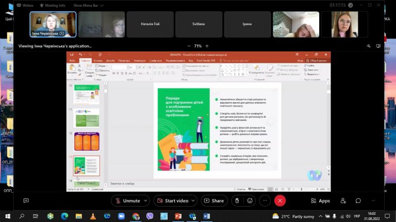
Task: Expand the audio options arrow beside Unmute
Action: point(145,200)
